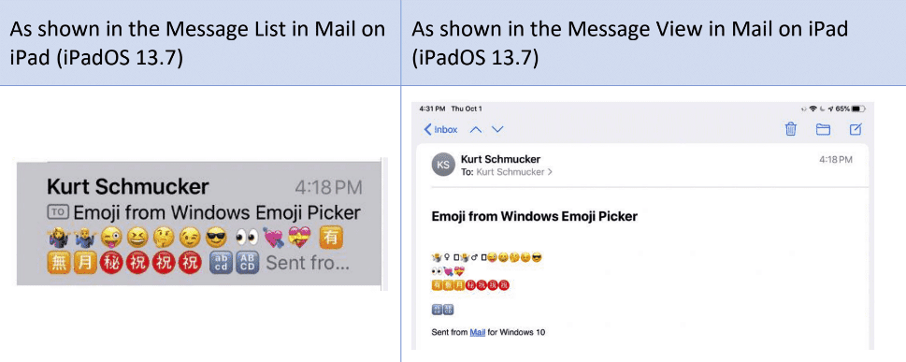Image resolution: width=906 pixels, height=362 pixels.
Task: Go back to Inbox
Action: pos(440,129)
